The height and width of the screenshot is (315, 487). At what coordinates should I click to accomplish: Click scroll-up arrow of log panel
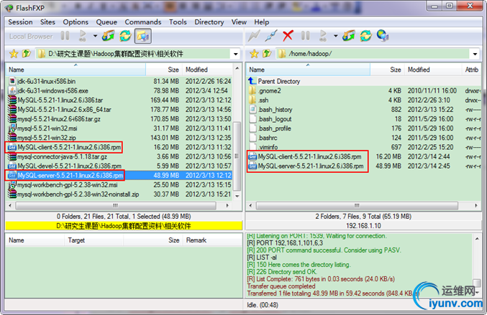coord(477,238)
